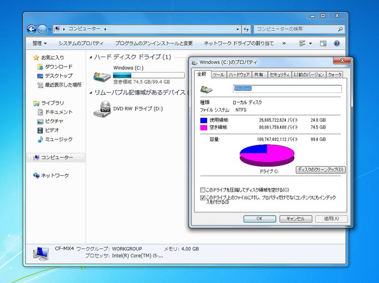Open the 整理 menu
Image resolution: width=379 pixels, height=283 pixels.
(39, 43)
